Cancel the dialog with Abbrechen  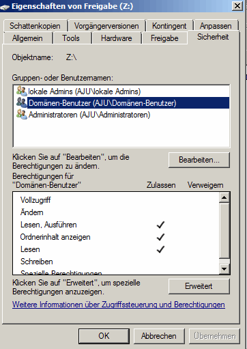159,336
